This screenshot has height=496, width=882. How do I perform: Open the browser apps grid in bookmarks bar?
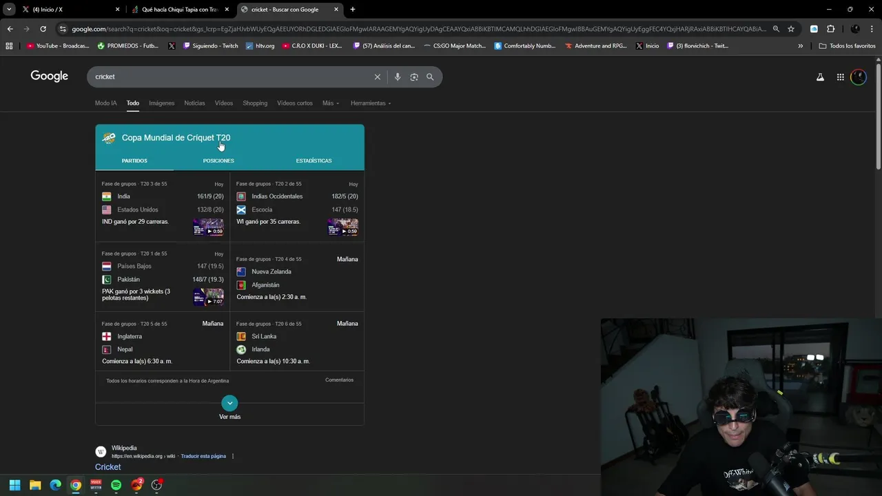[9, 46]
